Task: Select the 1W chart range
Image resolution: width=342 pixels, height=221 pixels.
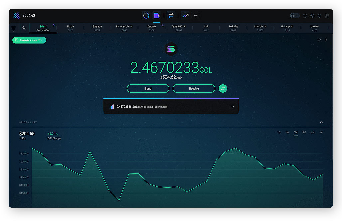Action: point(287,132)
